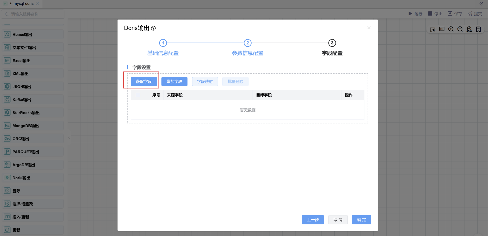This screenshot has height=236, width=488.
Task: Select the Kafka输出 component
Action: (33, 100)
